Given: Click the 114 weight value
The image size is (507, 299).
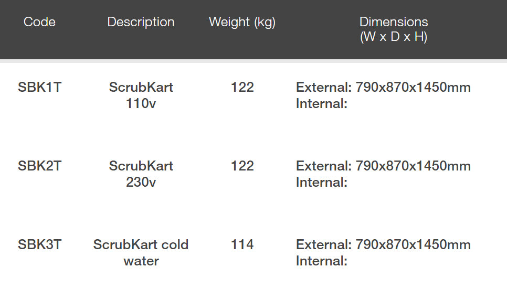Looking at the screenshot, I should pos(242,244).
